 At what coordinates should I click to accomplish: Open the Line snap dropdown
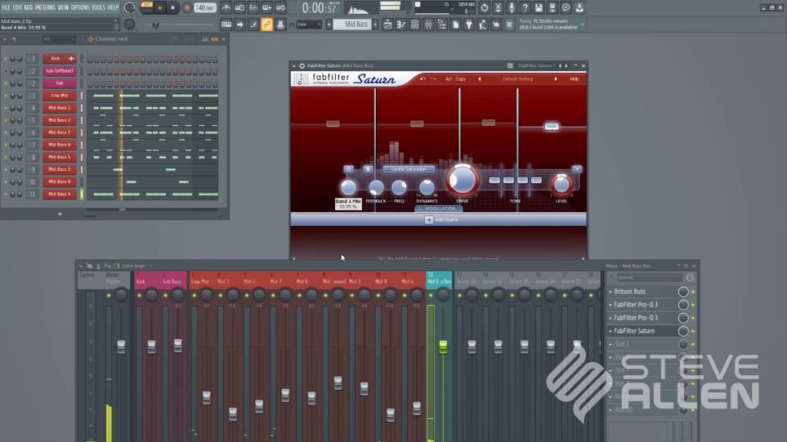click(x=309, y=25)
